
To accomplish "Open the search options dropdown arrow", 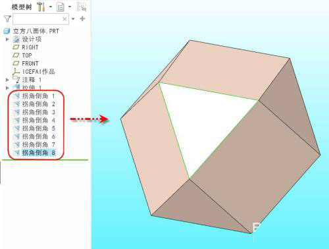I will tap(73, 19).
